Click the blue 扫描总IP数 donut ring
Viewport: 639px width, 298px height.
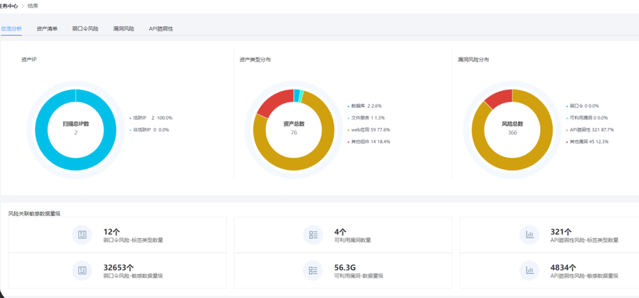pos(42,156)
